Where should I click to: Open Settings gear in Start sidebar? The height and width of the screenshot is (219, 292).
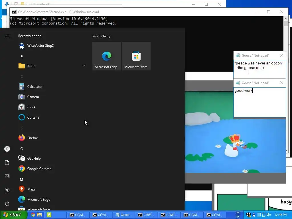pyautogui.click(x=7, y=190)
